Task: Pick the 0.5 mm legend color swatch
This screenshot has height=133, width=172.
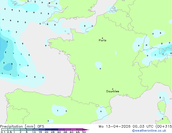Action: pyautogui.click(x=11, y=129)
